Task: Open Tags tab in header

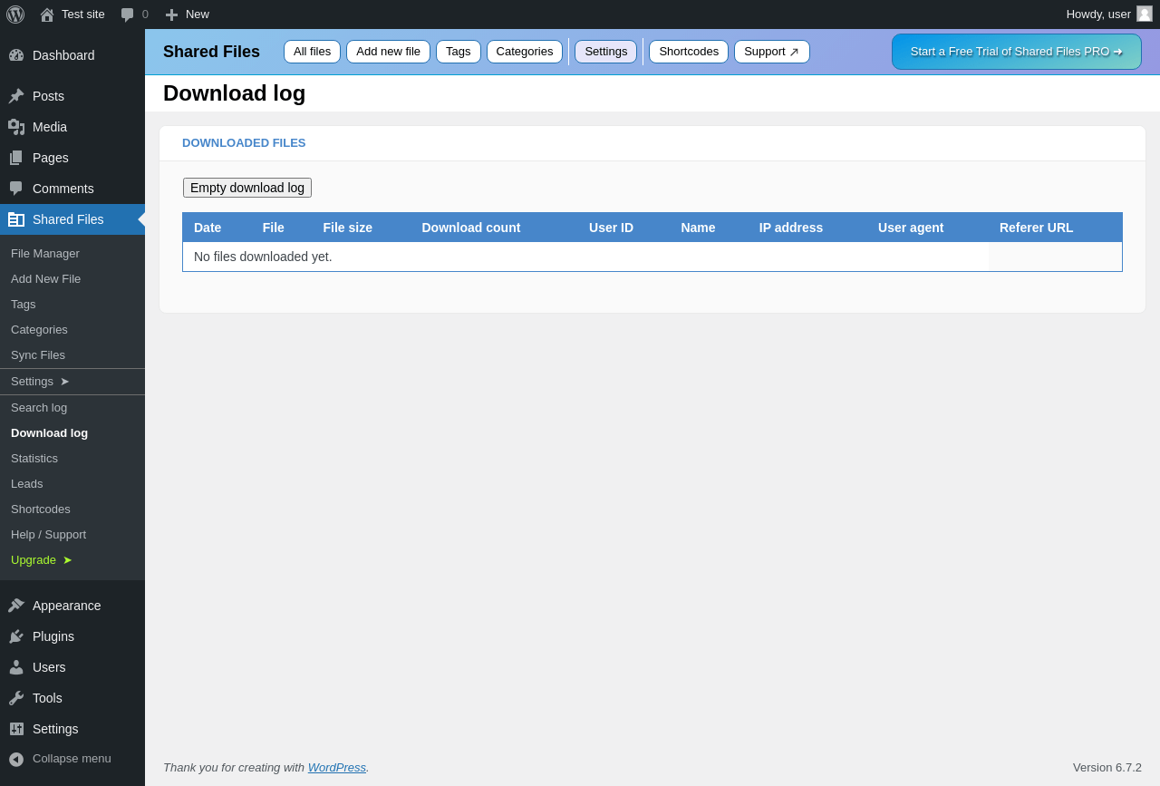Action: 459,52
